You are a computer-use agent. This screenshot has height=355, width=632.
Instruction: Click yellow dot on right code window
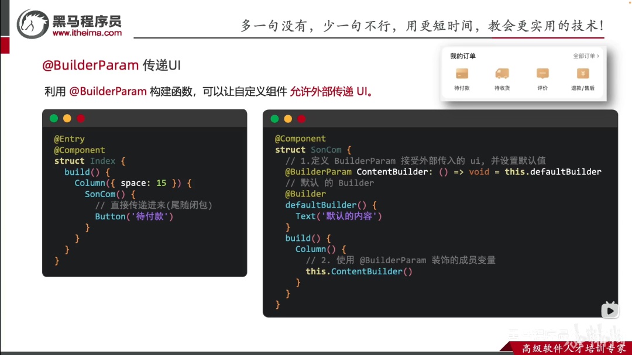288,119
